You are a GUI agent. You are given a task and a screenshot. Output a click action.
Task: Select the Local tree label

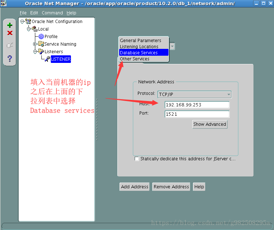click(43, 29)
